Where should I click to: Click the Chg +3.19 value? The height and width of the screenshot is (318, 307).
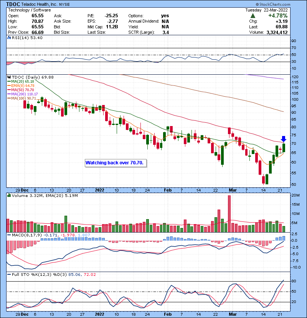pyautogui.click(x=281, y=21)
